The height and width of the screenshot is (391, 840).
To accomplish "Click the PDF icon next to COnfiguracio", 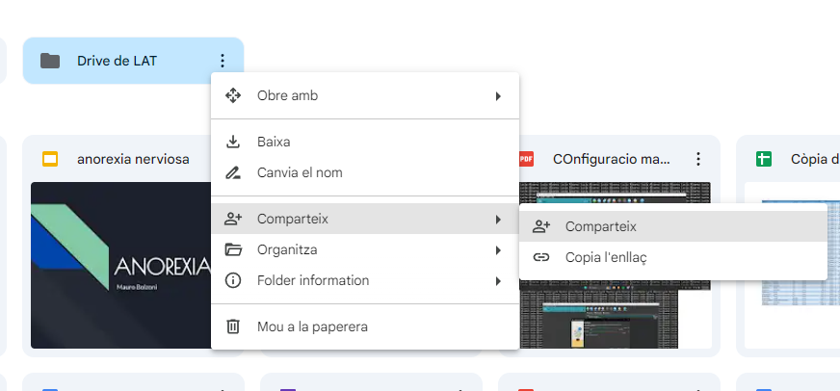I will (x=526, y=159).
